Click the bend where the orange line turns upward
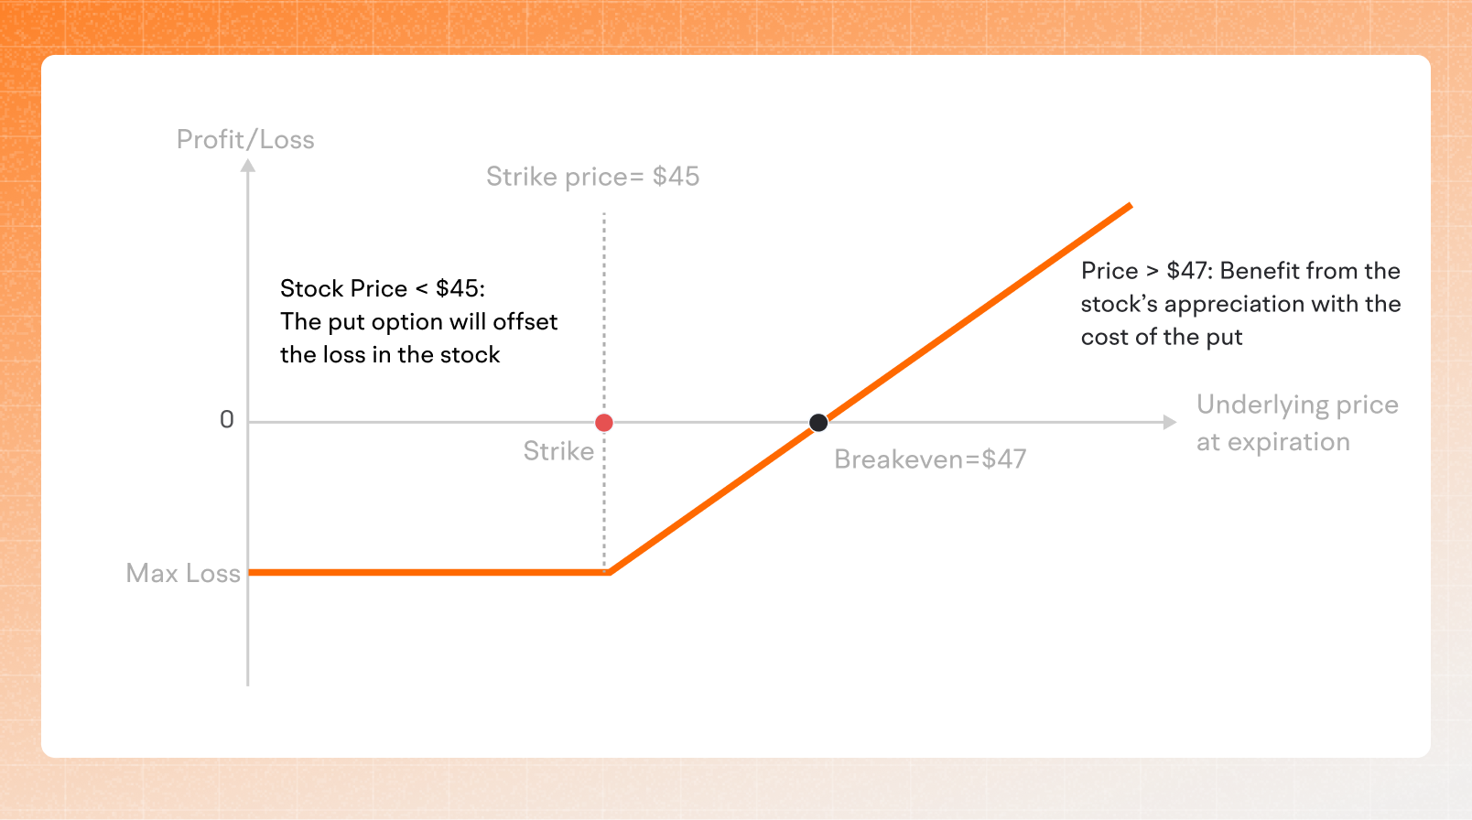 point(610,572)
